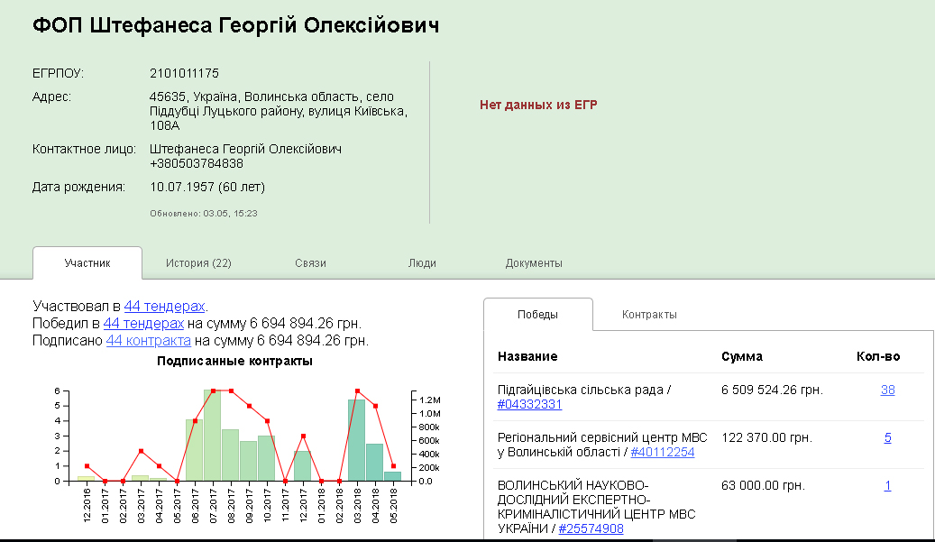Image resolution: width=935 pixels, height=542 pixels.
Task: Go to the Документы tab
Action: (534, 263)
